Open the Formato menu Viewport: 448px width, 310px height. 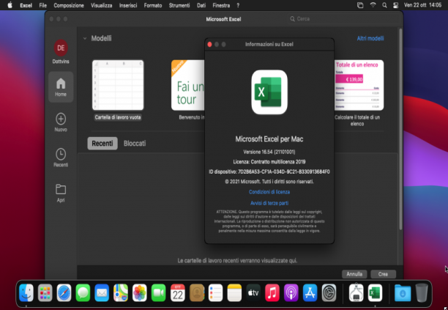click(x=153, y=5)
